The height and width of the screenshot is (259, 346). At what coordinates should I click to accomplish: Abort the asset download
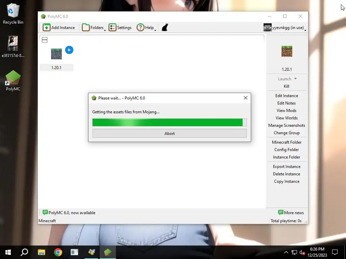pyautogui.click(x=170, y=134)
